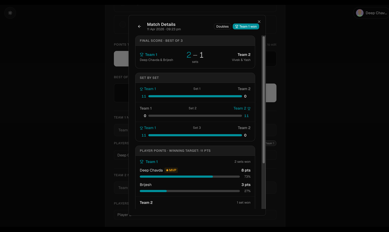Image resolution: width=389 pixels, height=232 pixels.
Task: Toggle the theme with the sun icon
Action: tap(10, 13)
